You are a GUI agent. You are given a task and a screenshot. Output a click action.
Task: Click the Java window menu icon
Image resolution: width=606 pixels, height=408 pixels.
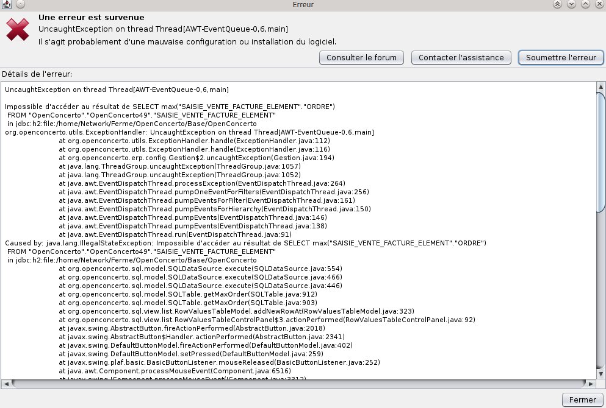(6, 4)
